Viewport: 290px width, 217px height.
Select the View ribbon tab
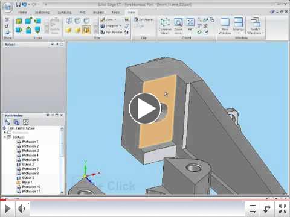click(131, 13)
